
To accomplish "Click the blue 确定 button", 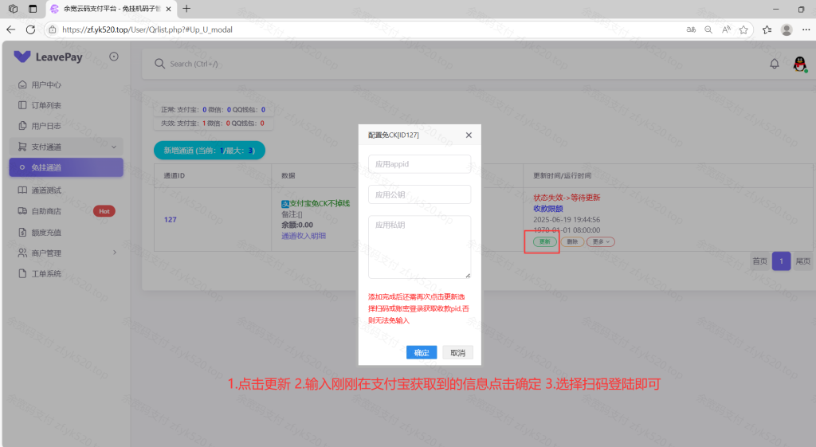I will pos(422,352).
